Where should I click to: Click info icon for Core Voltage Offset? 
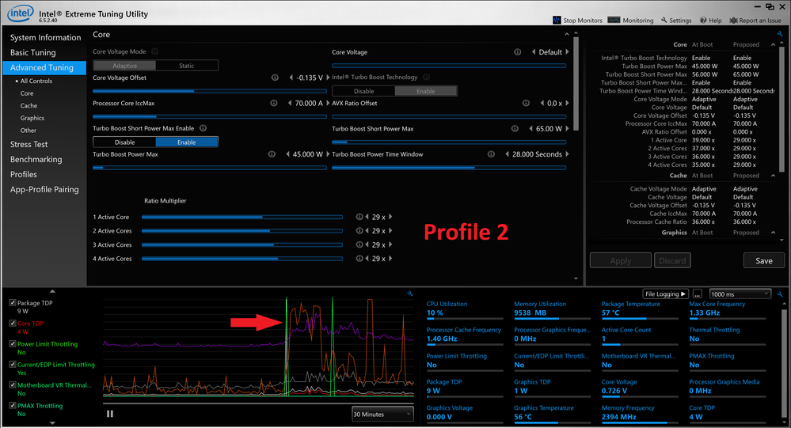[275, 78]
